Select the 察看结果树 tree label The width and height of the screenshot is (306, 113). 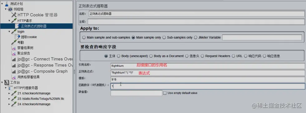tap(25, 48)
